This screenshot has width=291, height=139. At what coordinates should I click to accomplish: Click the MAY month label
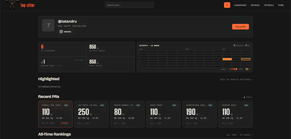(x=224, y=49)
